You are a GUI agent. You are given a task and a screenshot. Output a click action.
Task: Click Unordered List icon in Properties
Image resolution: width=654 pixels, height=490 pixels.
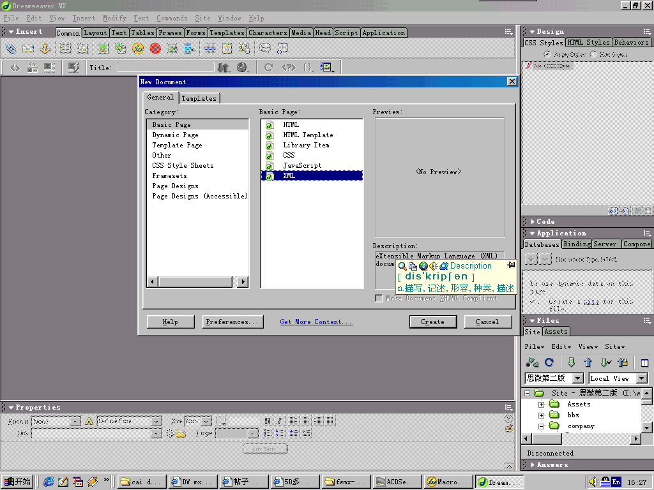268,433
